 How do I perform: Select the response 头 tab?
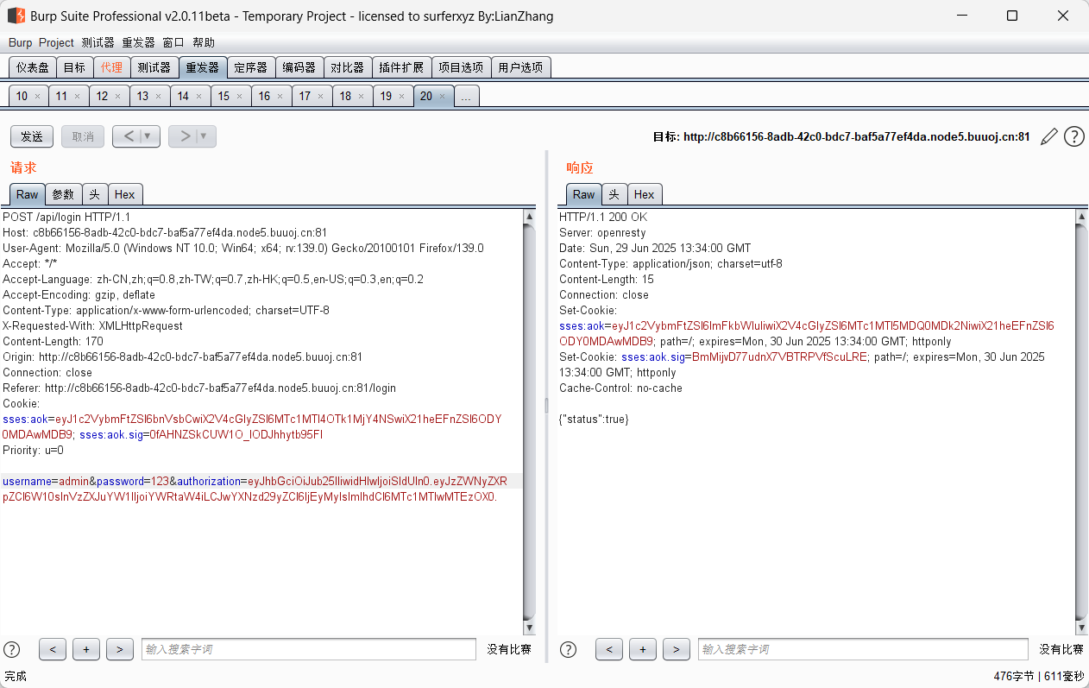coord(614,194)
